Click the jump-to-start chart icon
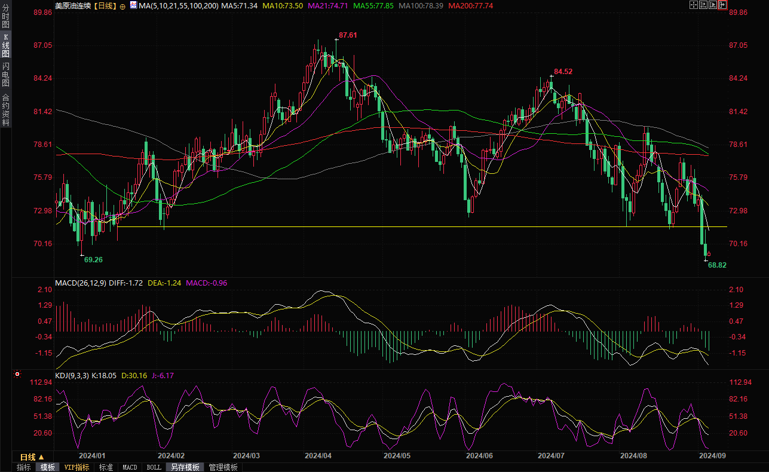This screenshot has width=769, height=472. pos(703,5)
